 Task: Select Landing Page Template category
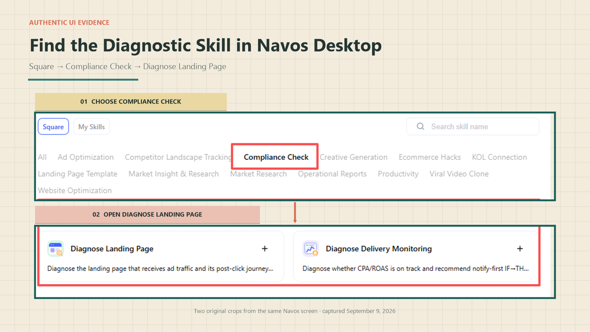click(78, 174)
